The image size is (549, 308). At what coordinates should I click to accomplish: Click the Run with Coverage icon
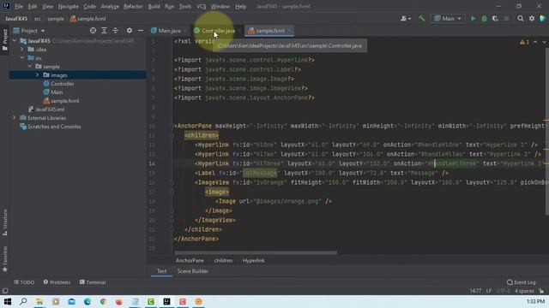495,19
